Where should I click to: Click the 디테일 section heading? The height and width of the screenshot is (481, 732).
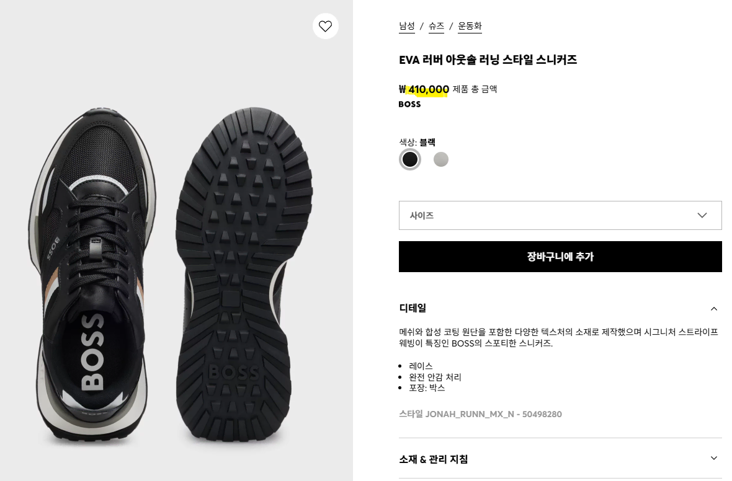click(413, 308)
